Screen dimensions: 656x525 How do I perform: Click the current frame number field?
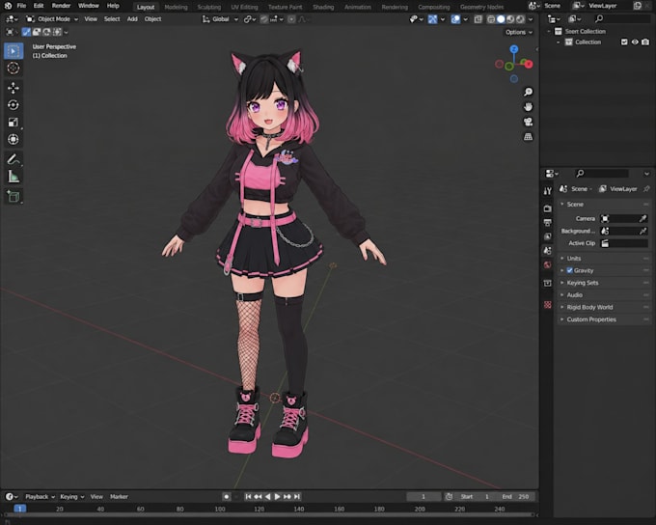[424, 497]
